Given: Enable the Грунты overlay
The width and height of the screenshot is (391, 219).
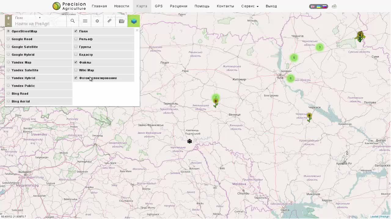Looking at the screenshot, I should tap(76, 47).
